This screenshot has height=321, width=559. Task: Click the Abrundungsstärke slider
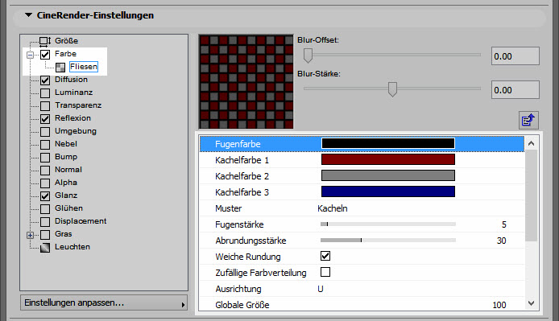tap(388, 240)
